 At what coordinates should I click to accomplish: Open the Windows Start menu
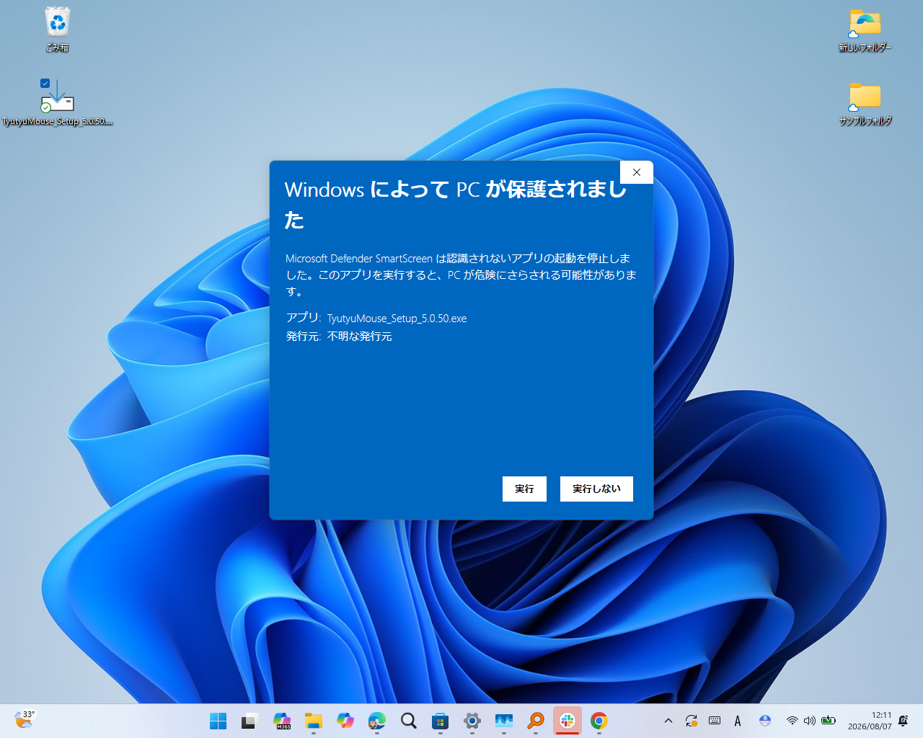(x=218, y=721)
